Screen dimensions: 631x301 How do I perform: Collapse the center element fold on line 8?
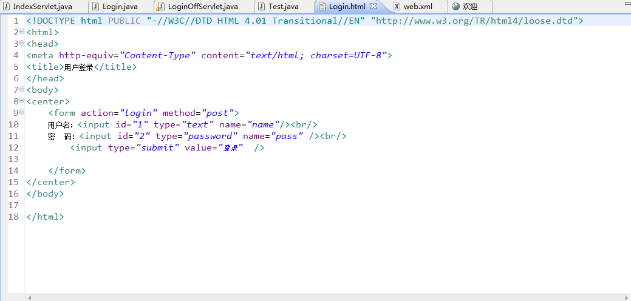tap(22, 101)
